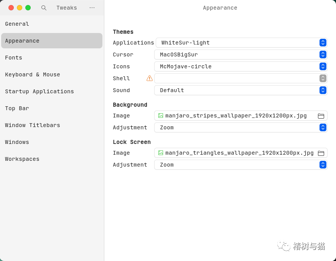Open the three-dot menu next to Tweaks
The image size is (336, 261).
pos(92,8)
